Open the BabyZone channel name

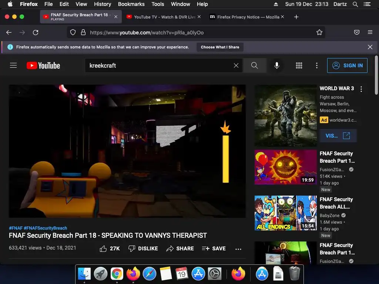point(330,216)
